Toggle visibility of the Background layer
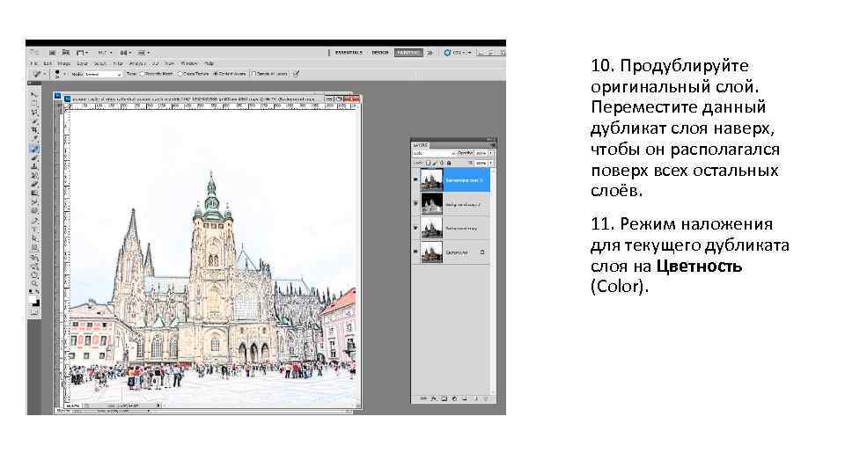This screenshot has height=475, width=845. 415,252
